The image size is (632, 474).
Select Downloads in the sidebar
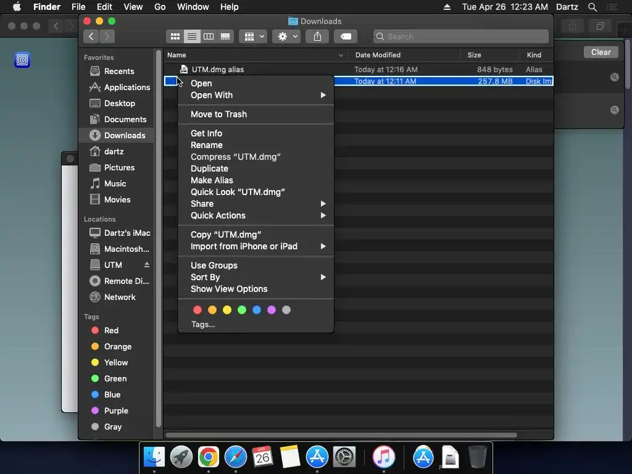(x=116, y=135)
